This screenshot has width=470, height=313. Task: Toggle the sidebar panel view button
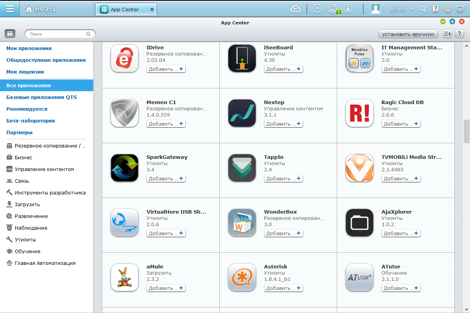coord(10,34)
